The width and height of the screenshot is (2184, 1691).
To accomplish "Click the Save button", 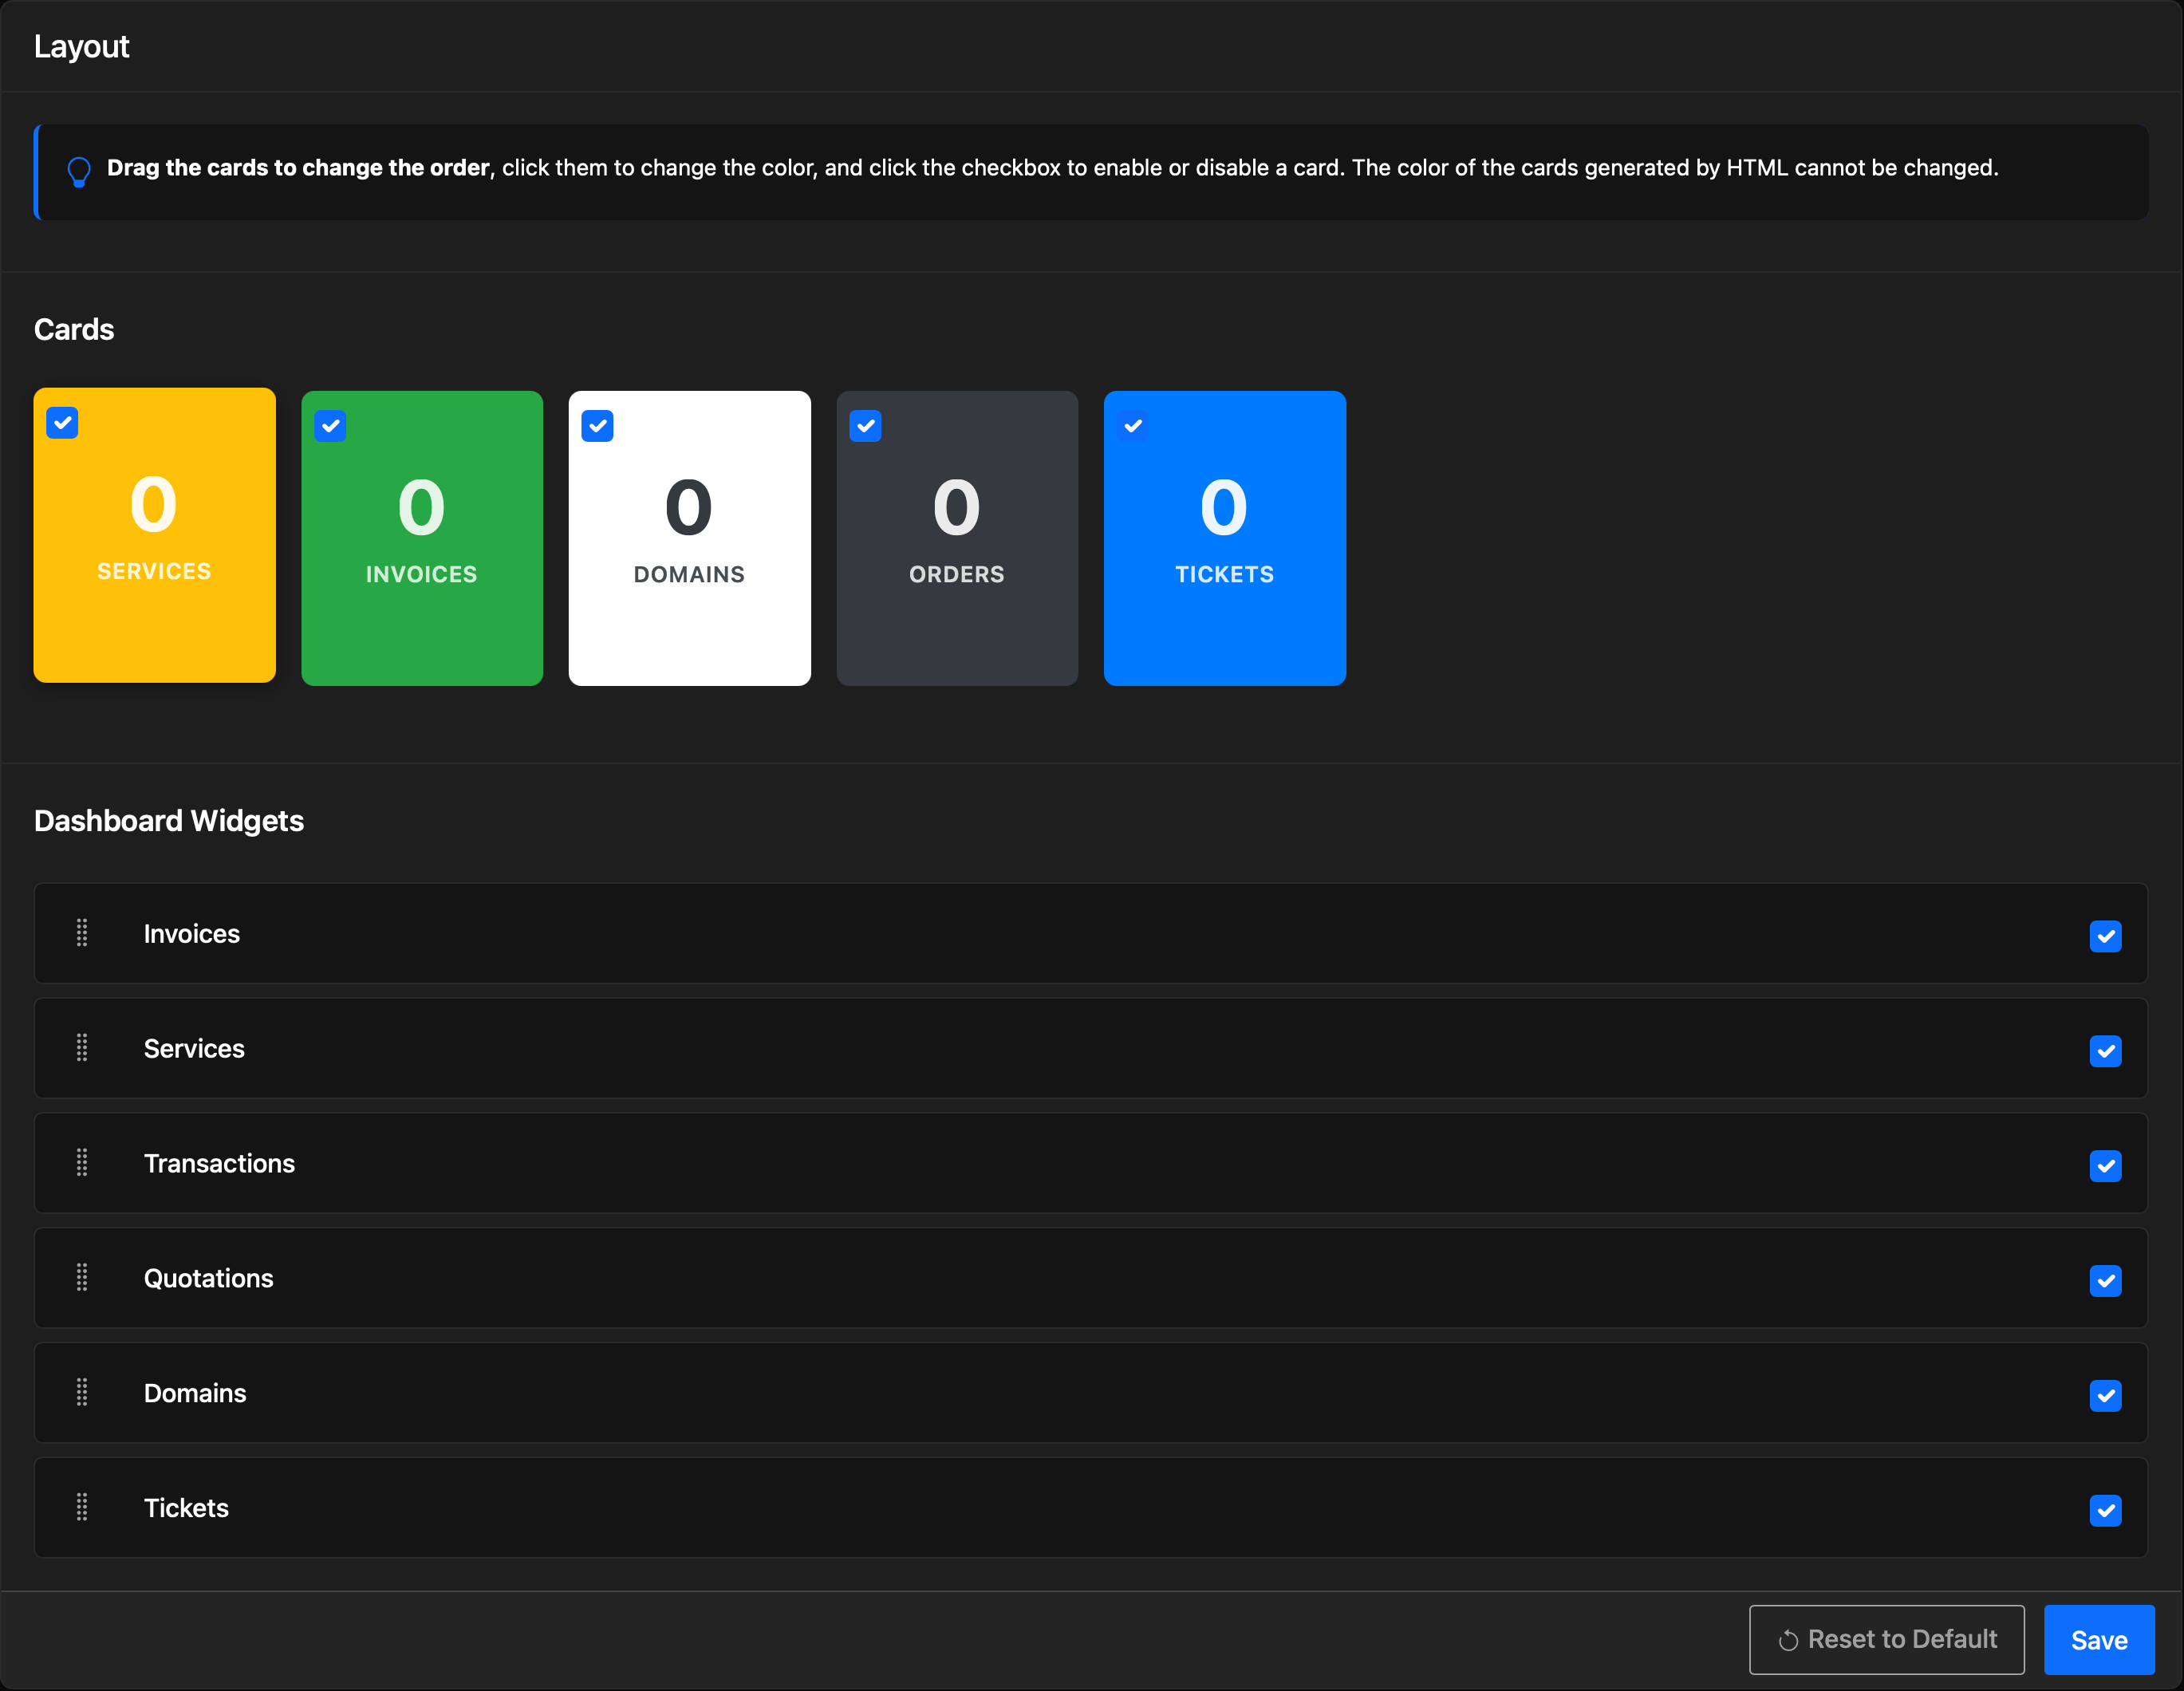I will click(x=2098, y=1640).
